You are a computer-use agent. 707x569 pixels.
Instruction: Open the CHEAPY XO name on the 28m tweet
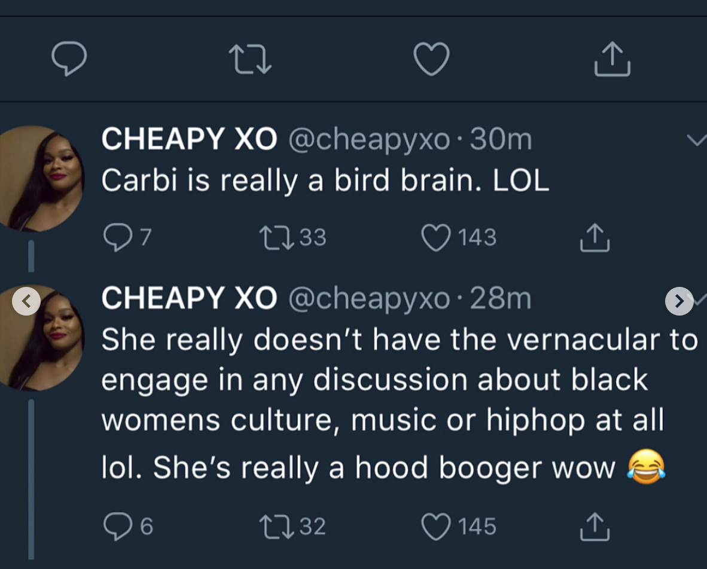coord(189,298)
